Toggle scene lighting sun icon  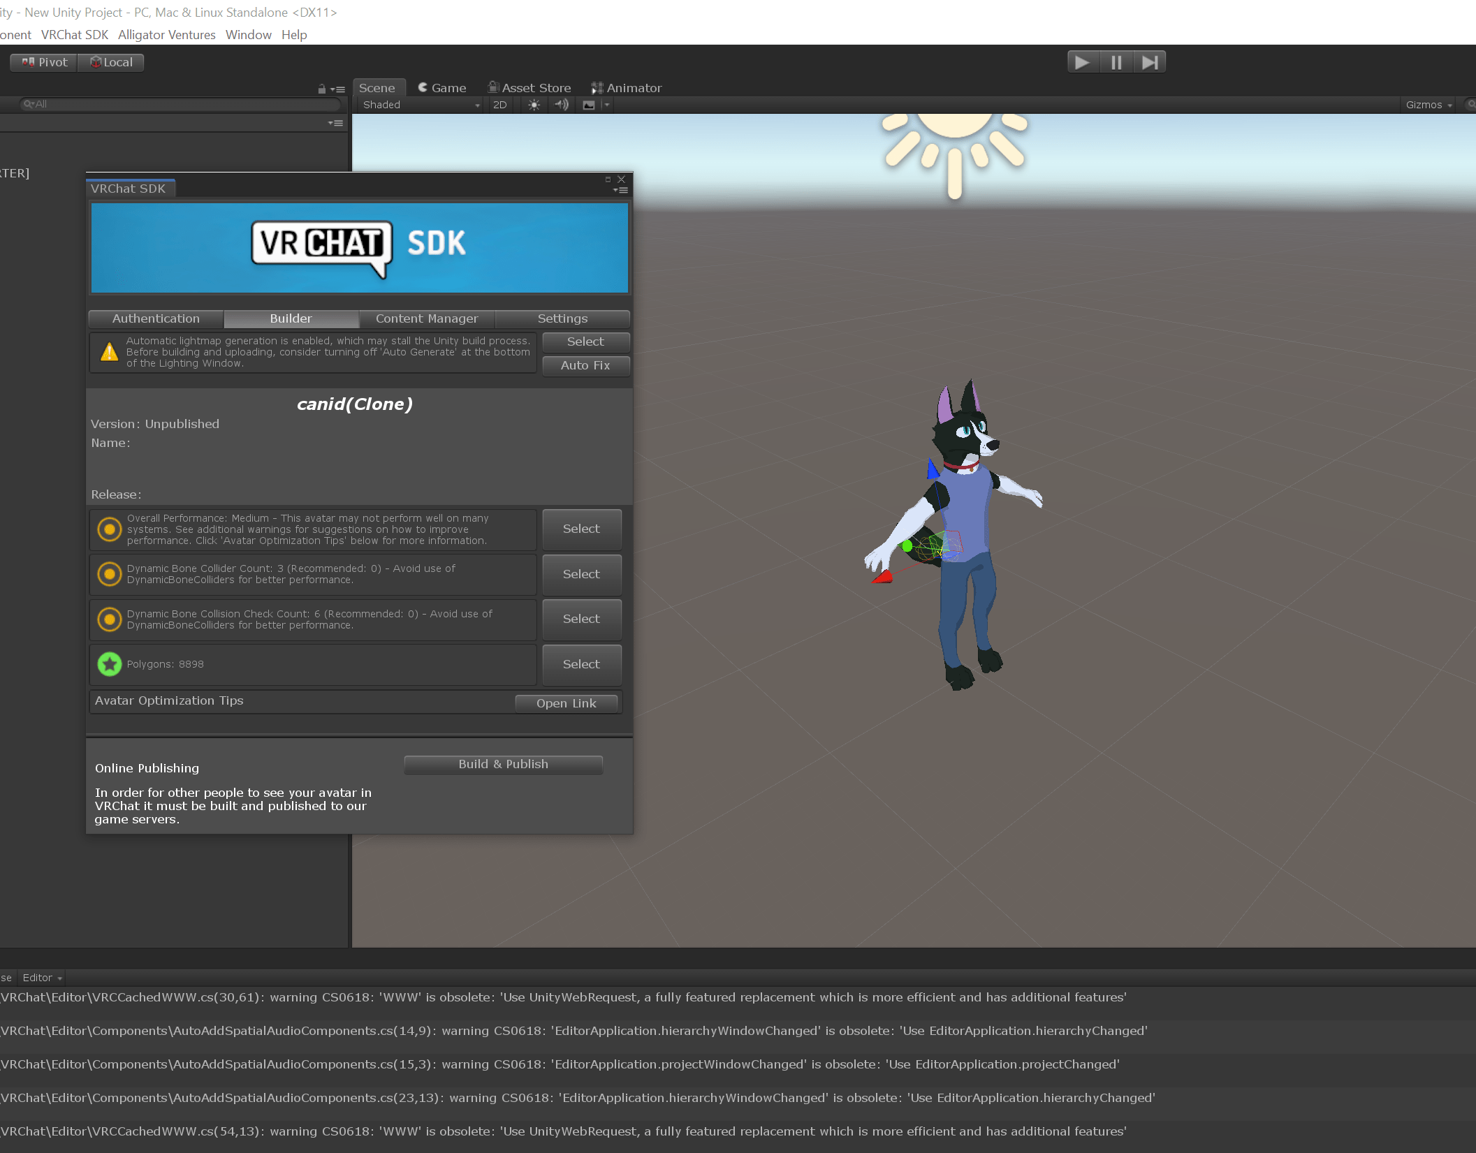tap(534, 105)
